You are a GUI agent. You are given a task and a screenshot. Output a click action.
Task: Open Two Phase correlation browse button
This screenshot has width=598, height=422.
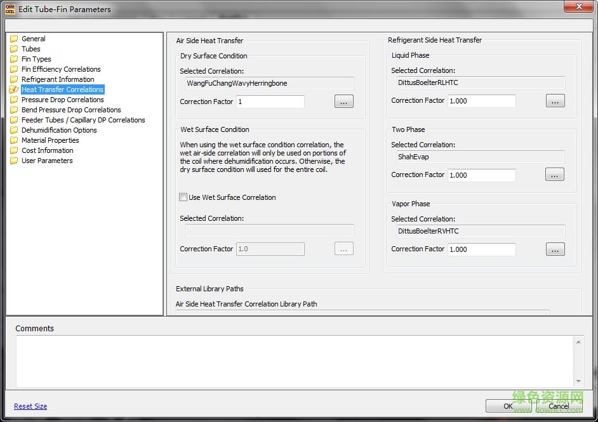(555, 175)
